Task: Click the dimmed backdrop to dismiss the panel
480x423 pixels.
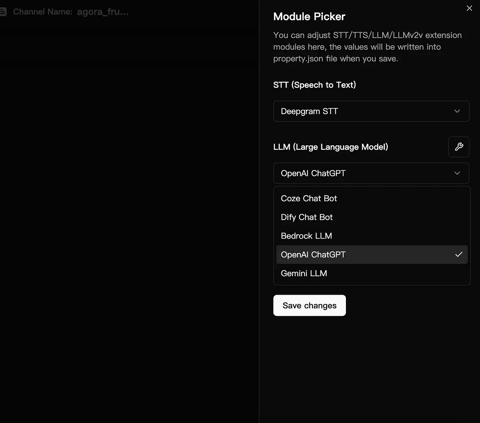Action: coord(129,219)
